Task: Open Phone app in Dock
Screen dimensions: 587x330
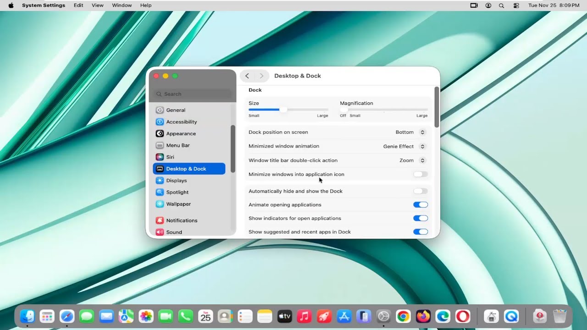Action: point(185,316)
